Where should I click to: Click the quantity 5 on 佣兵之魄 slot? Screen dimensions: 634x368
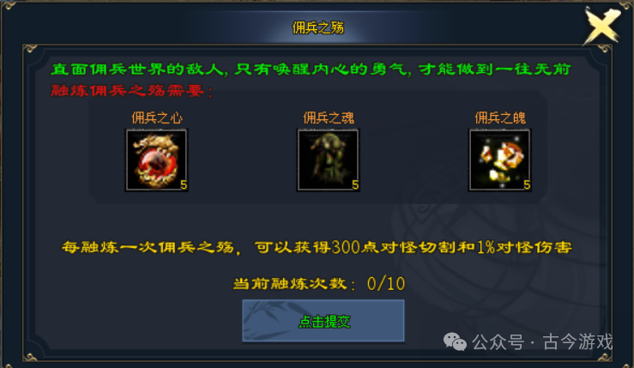(527, 184)
